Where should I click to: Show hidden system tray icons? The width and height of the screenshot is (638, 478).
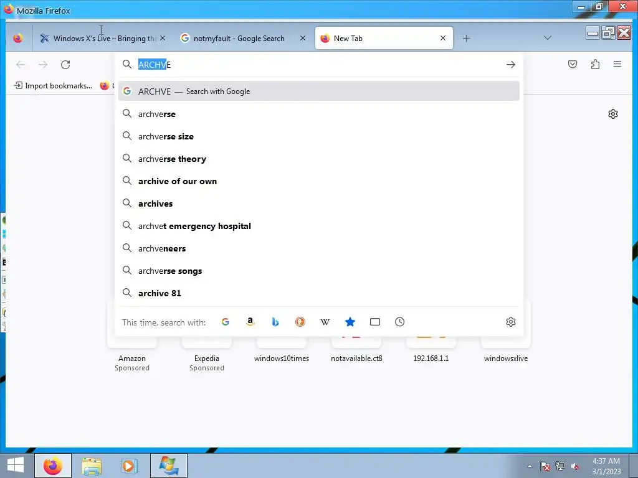point(530,466)
